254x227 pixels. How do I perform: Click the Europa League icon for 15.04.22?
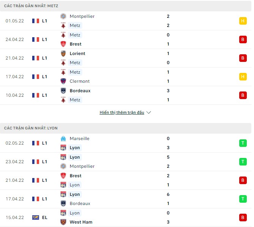click(x=36, y=218)
